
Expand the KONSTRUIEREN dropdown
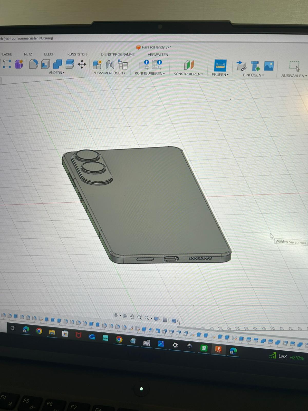[x=188, y=74]
